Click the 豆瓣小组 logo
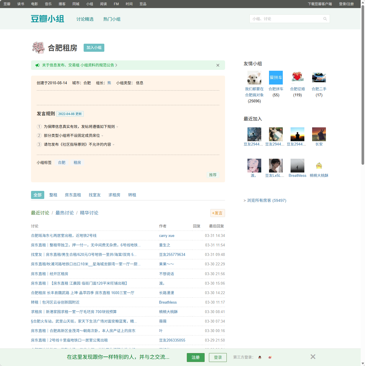 point(47,18)
